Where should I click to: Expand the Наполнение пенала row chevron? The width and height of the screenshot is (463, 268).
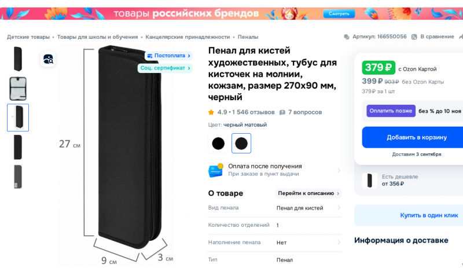339,243
